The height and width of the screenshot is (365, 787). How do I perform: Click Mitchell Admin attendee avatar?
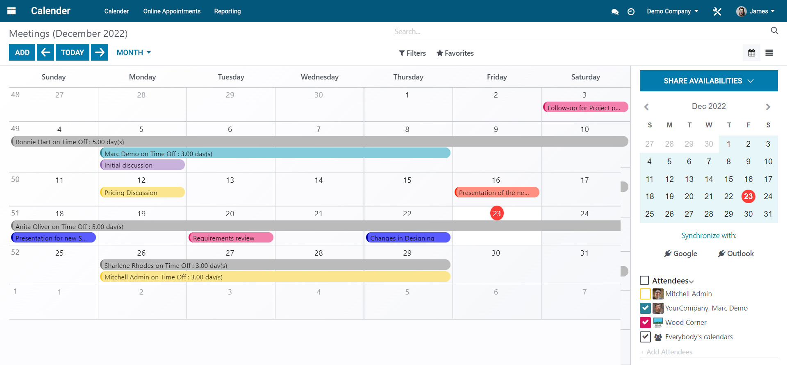[x=658, y=294]
